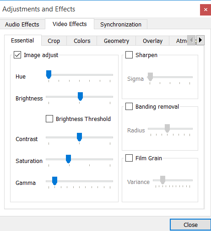Image resolution: width=211 pixels, height=231 pixels.
Task: Click the Hue label
Action: point(21,77)
